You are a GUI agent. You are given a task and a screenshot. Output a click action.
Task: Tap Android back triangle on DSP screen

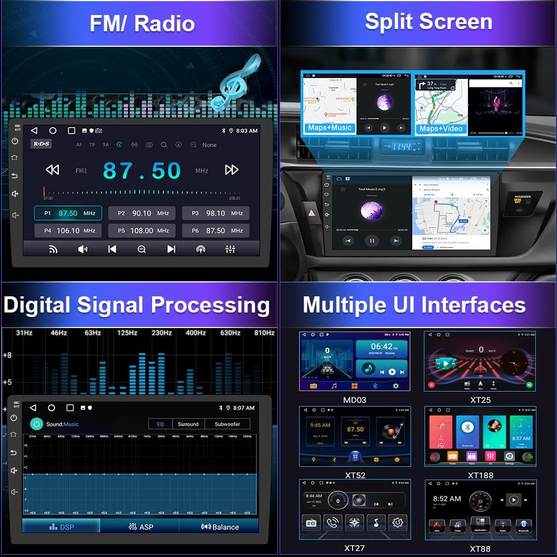[x=33, y=408]
